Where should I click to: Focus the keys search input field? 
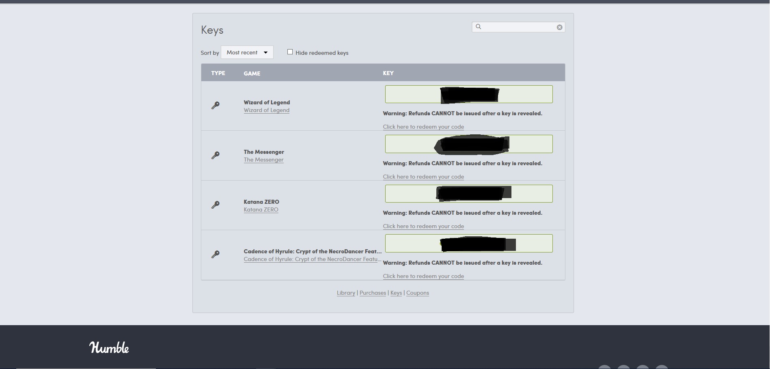[x=518, y=27]
